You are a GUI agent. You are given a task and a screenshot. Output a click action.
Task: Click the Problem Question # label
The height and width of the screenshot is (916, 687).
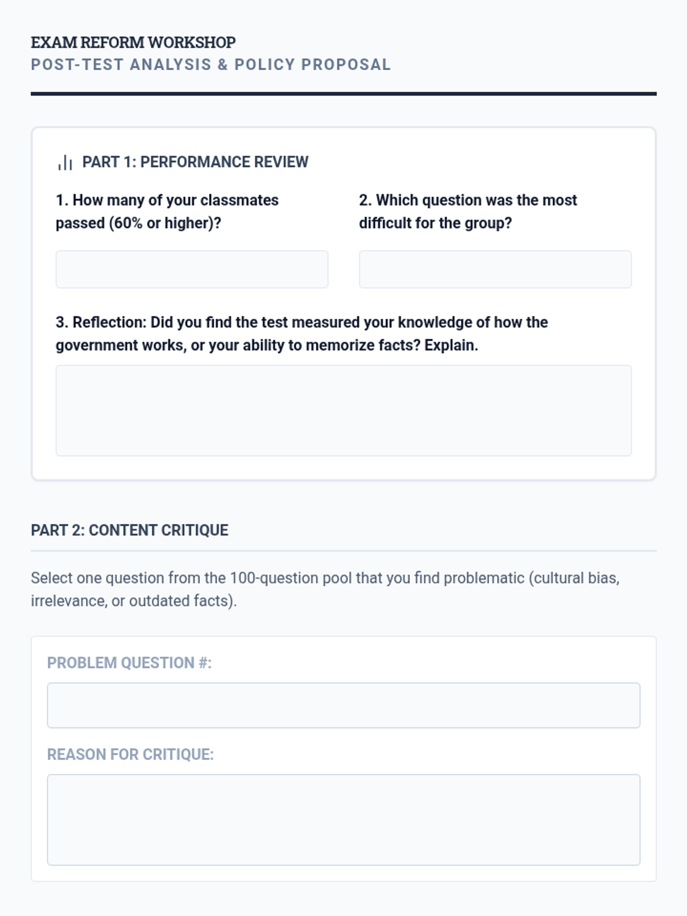pyautogui.click(x=129, y=662)
